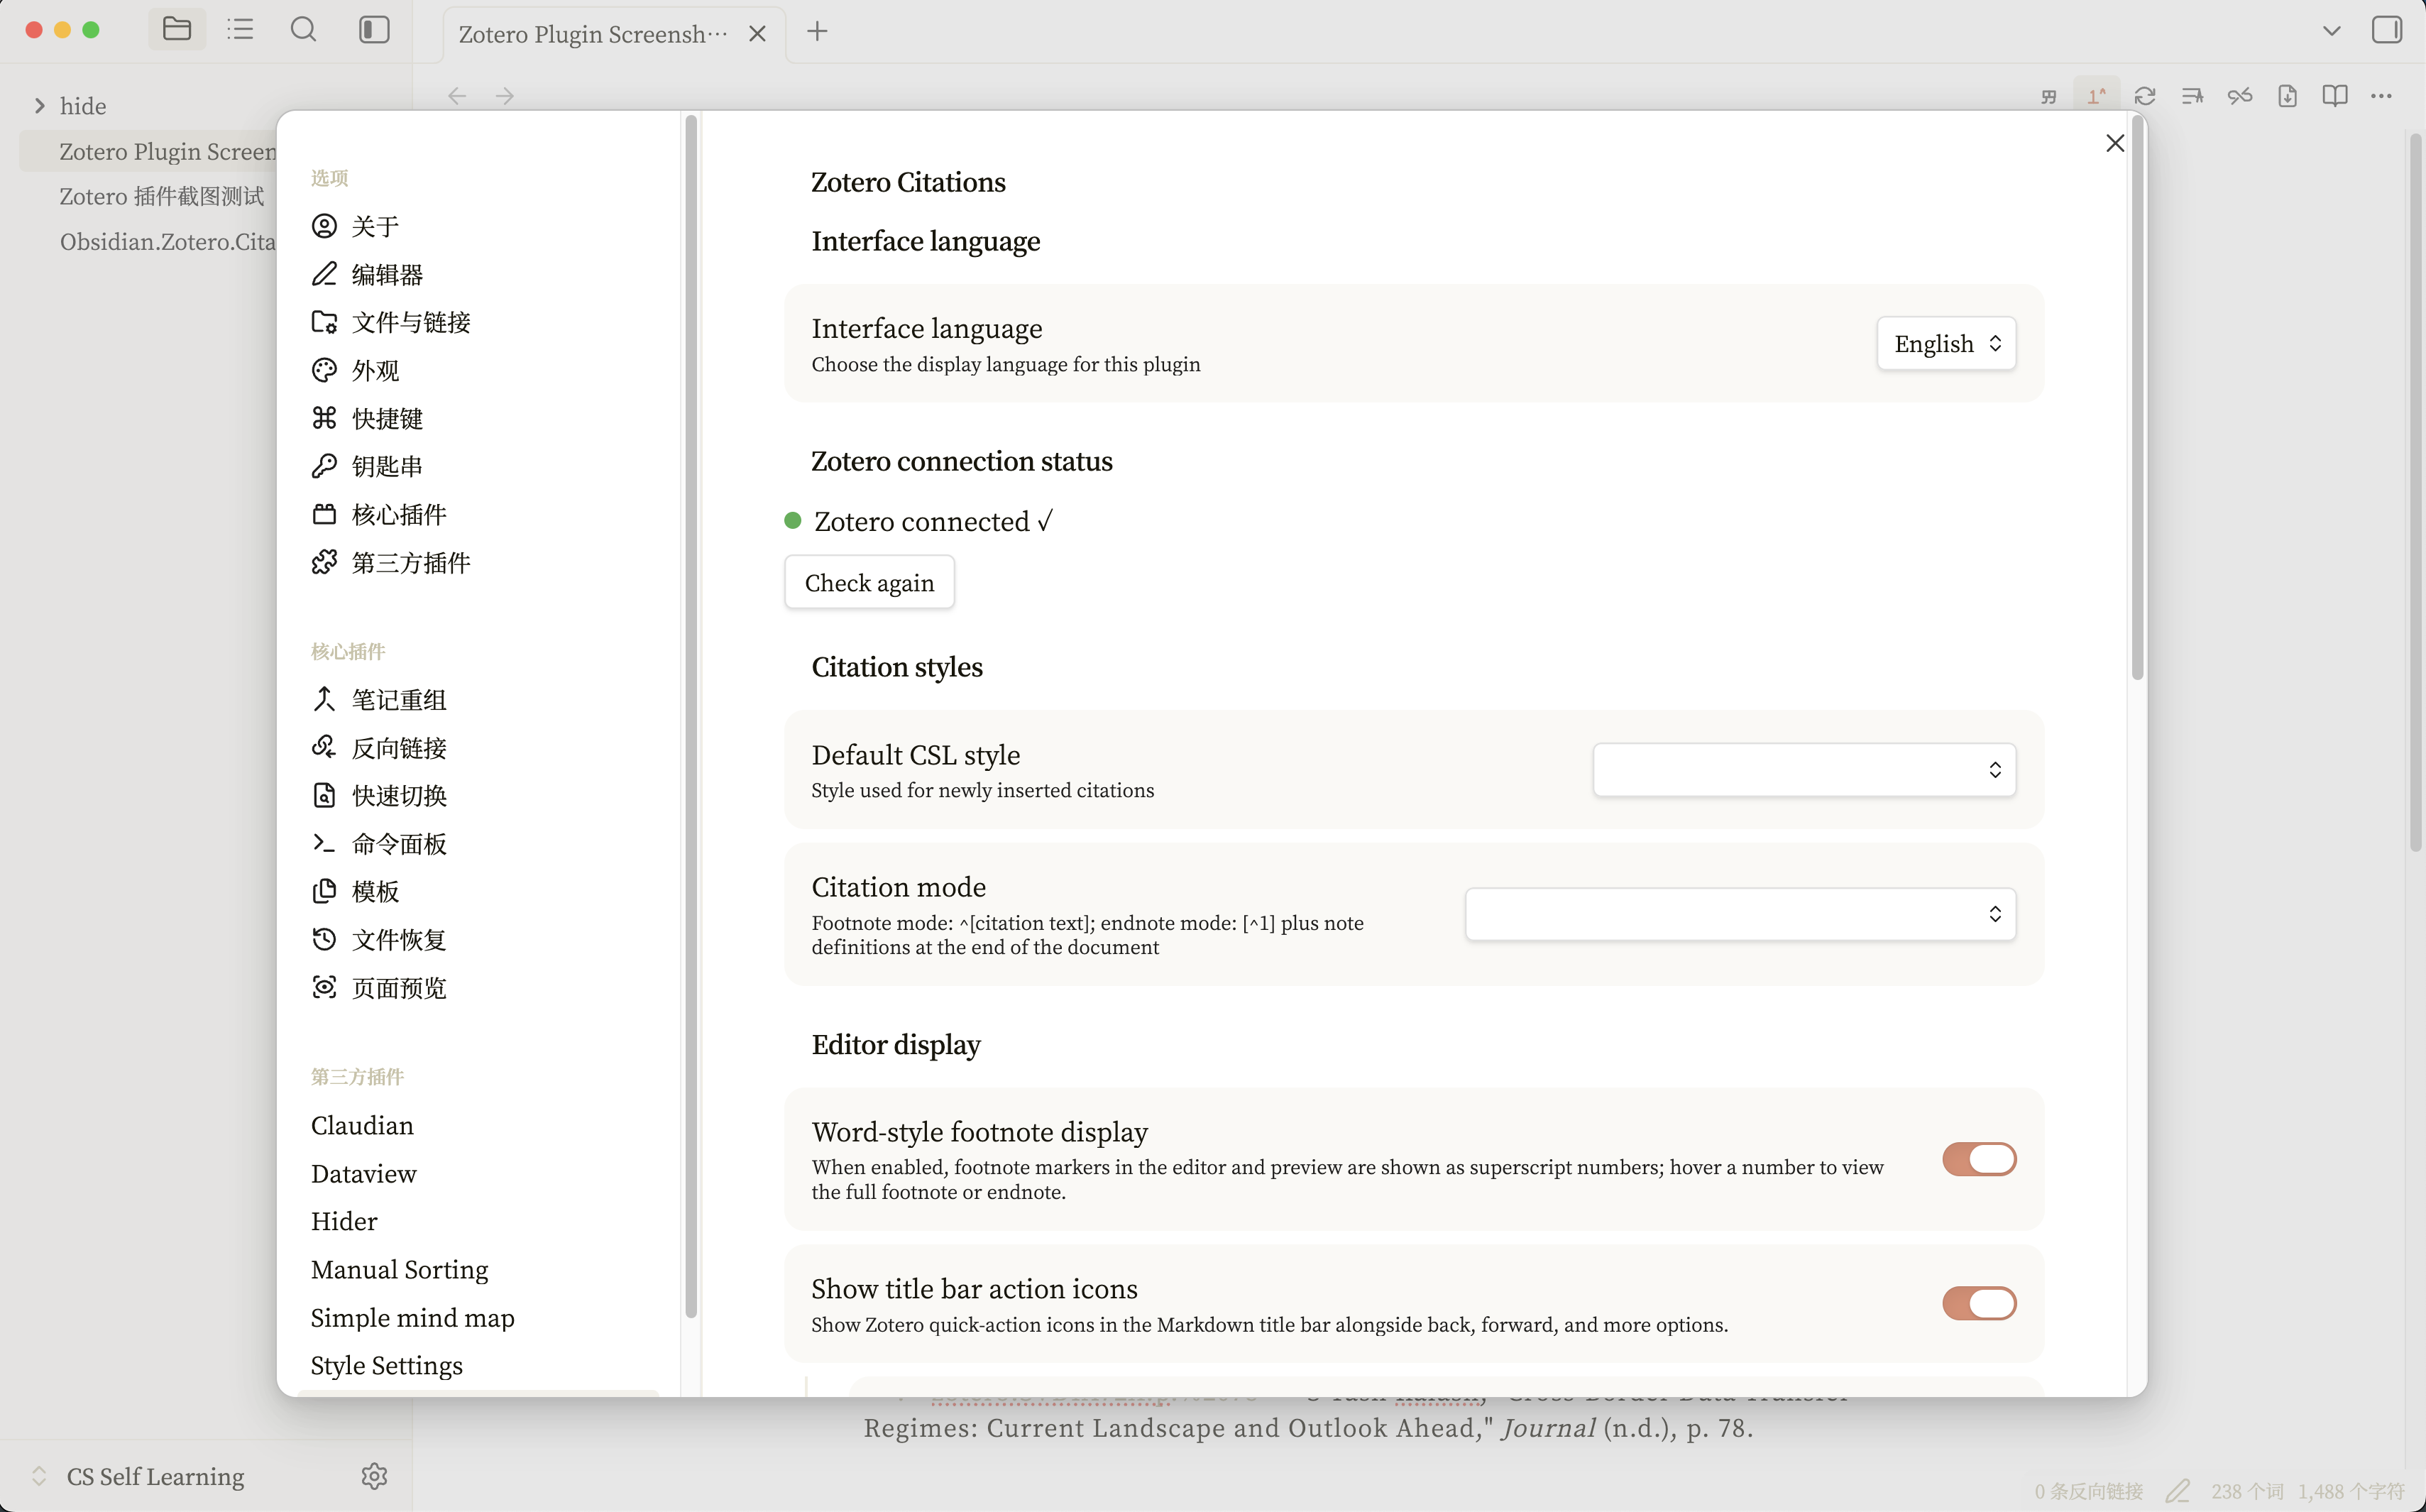2426x1512 pixels.
Task: Open 模板 plugin settings
Action: click(x=478, y=891)
